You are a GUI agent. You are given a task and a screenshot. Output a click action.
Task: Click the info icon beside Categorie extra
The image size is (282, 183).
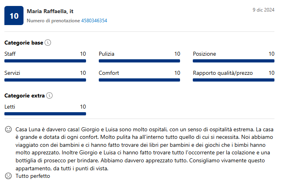tap(49, 95)
